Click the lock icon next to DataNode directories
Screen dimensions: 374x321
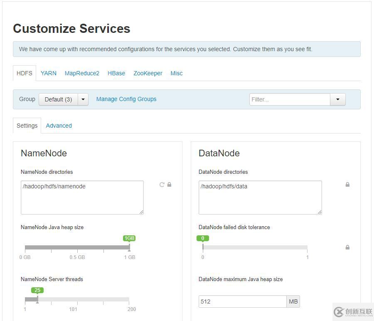coord(347,185)
